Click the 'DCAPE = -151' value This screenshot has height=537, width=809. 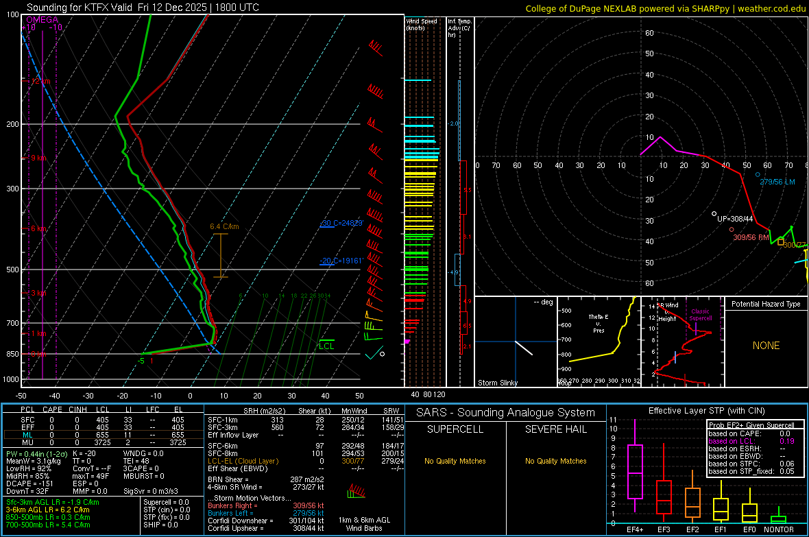(x=29, y=484)
